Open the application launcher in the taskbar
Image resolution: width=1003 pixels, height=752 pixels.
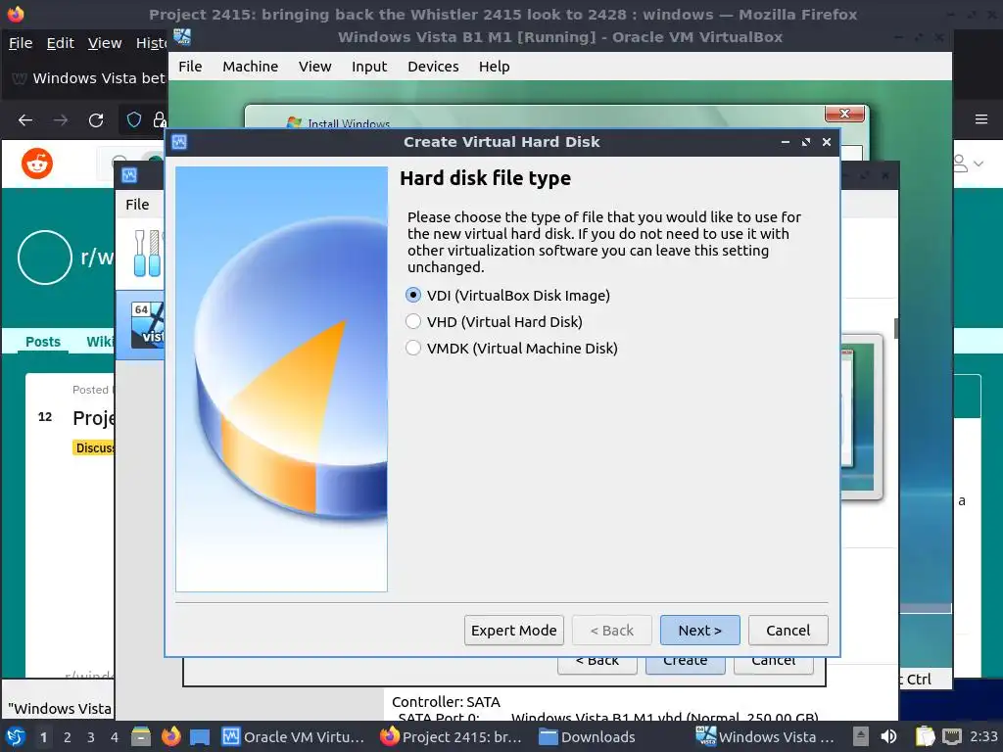coord(16,736)
